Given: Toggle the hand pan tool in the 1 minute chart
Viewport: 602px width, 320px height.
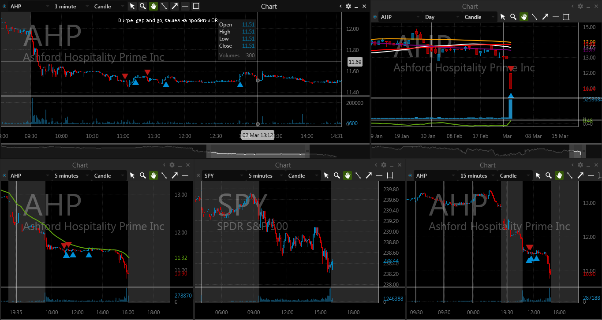Looking at the screenshot, I should [153, 6].
